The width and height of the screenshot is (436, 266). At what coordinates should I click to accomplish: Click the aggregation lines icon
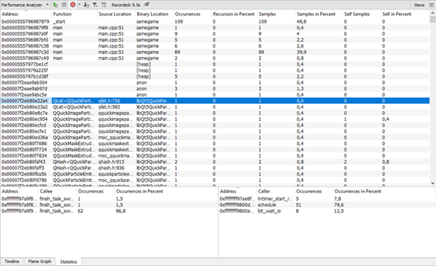tap(104, 5)
